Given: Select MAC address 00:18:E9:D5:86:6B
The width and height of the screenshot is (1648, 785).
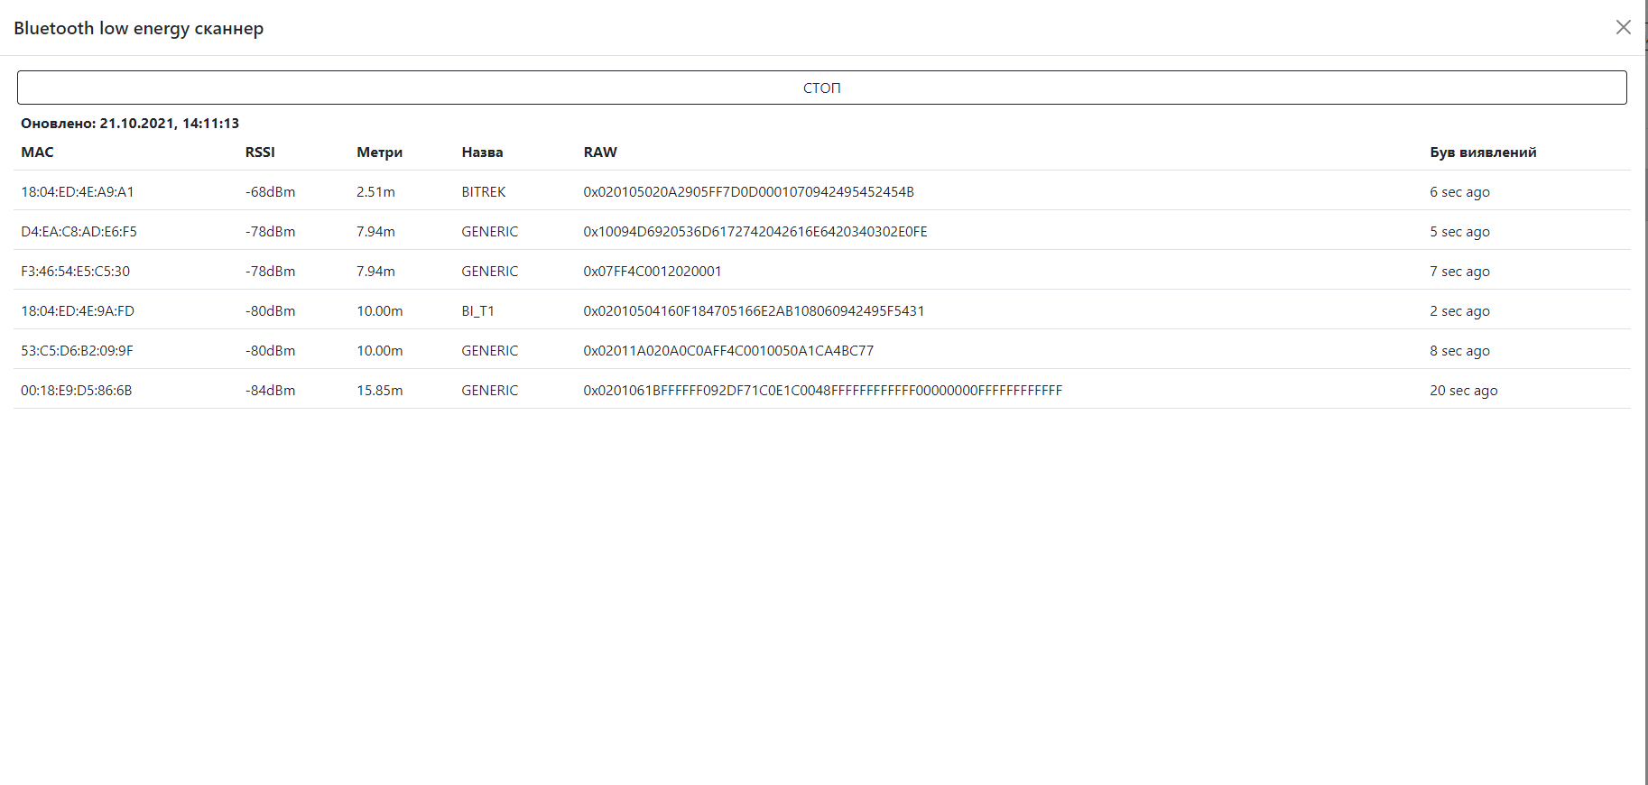Looking at the screenshot, I should [77, 390].
